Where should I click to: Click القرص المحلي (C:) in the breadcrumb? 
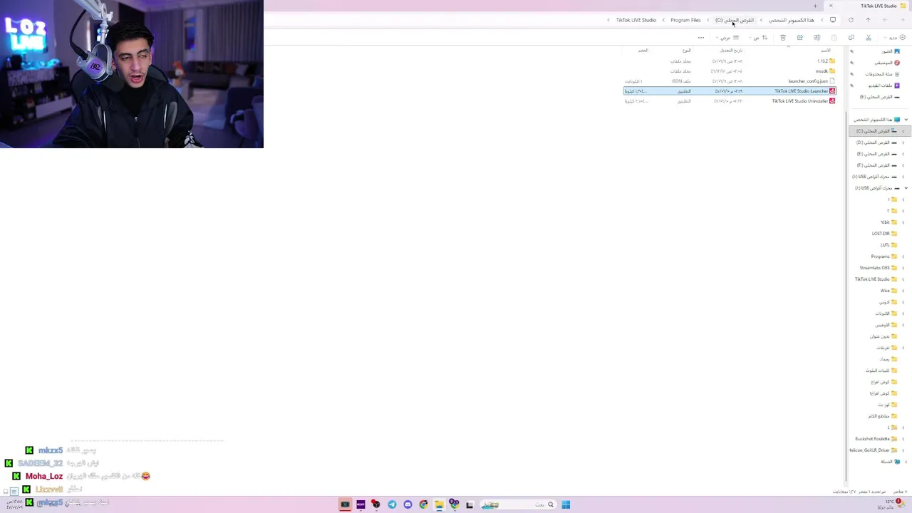coord(734,20)
